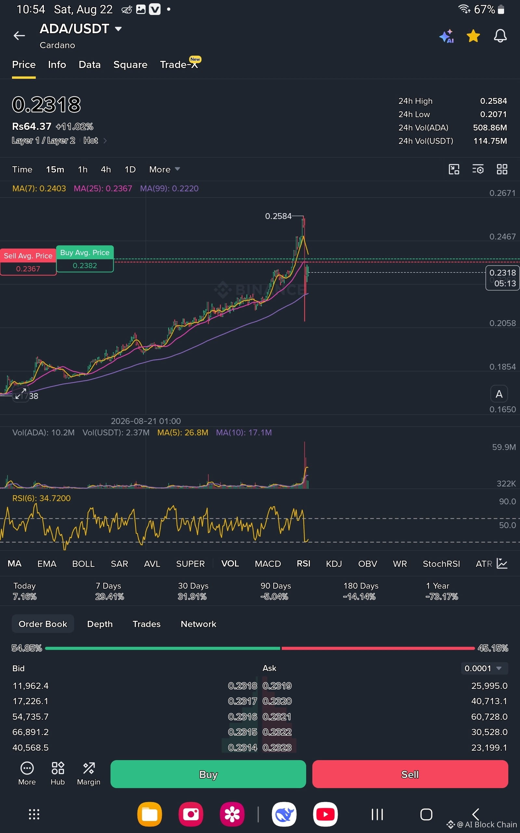
Task: Select the 15m chart interval
Action: tap(55, 169)
